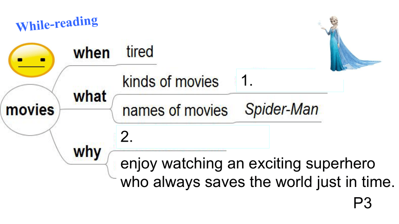The width and height of the screenshot is (399, 224).
Task: Click the 'who always saves the world' line
Action: pyautogui.click(x=257, y=182)
